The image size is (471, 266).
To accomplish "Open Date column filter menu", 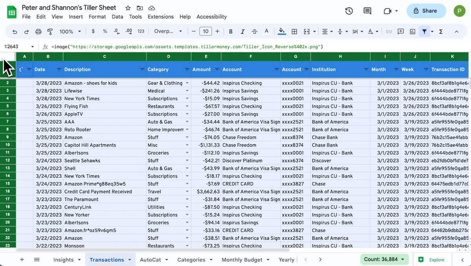I will pyautogui.click(x=59, y=70).
